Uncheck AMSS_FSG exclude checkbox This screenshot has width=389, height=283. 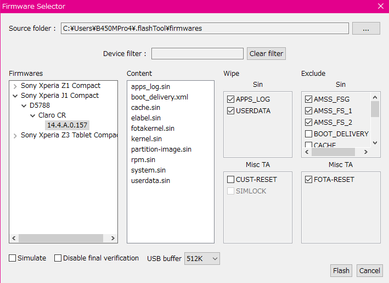click(x=308, y=99)
